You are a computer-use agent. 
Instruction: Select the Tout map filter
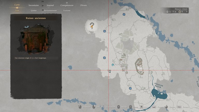coord(17,11)
